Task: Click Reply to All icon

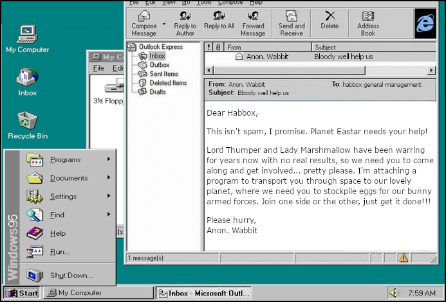Action: click(219, 17)
